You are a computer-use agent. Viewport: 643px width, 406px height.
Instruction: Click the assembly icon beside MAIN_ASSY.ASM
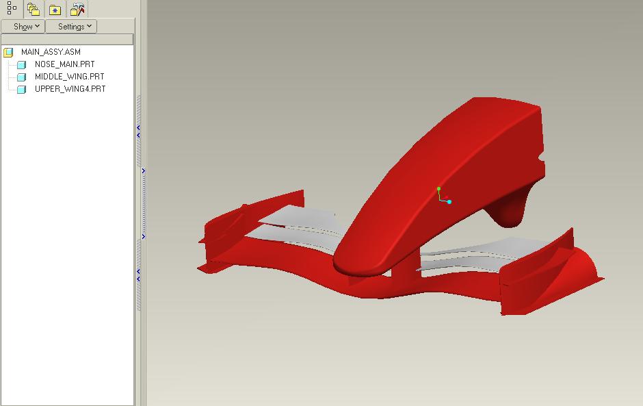[9, 52]
